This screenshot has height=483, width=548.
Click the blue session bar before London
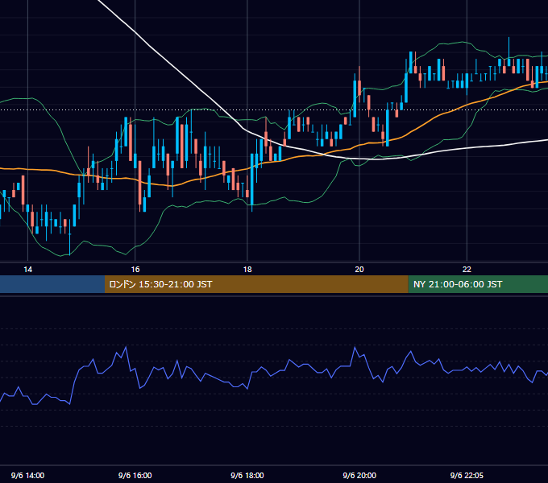(x=52, y=284)
